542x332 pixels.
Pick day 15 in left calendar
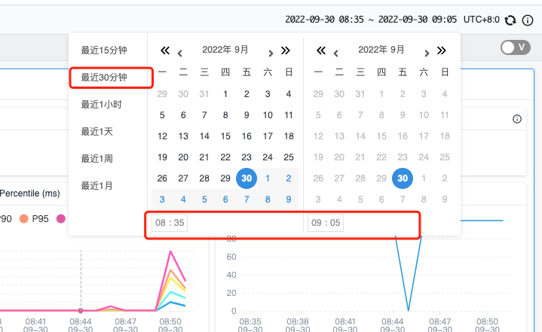pos(225,136)
